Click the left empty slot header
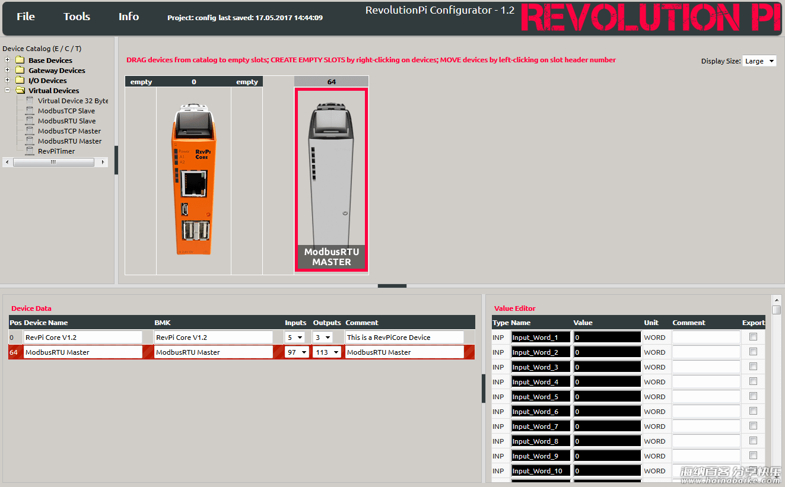The height and width of the screenshot is (487, 785). (141, 82)
